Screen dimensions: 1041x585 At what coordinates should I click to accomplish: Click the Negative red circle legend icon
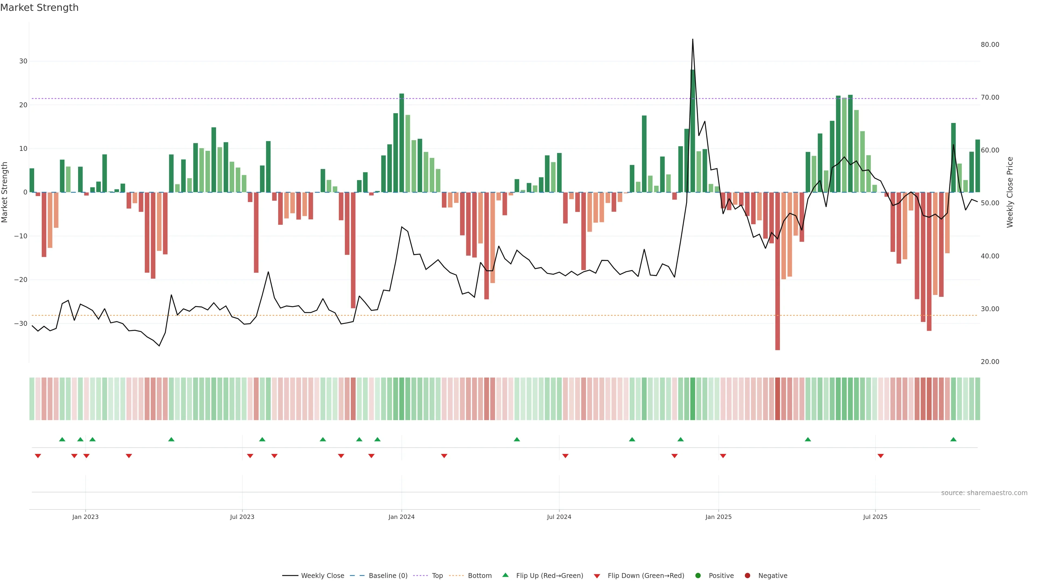click(x=747, y=575)
